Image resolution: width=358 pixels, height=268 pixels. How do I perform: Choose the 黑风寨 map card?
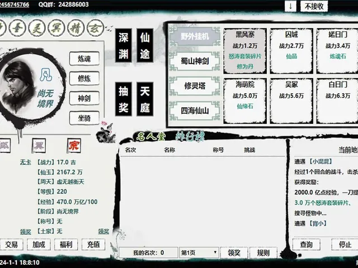[x=245, y=51]
